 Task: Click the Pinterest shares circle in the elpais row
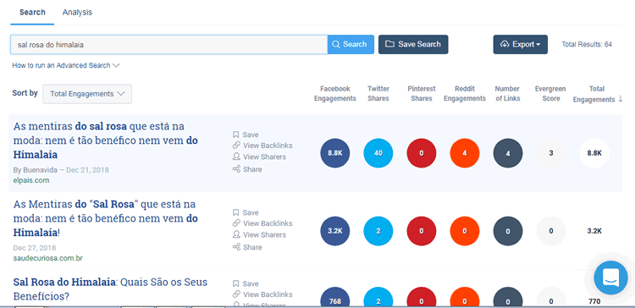point(422,153)
